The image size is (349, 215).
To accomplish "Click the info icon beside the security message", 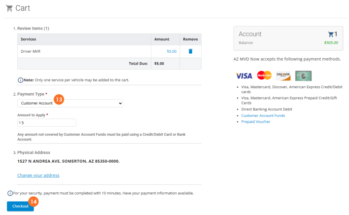I will [x=10, y=193].
